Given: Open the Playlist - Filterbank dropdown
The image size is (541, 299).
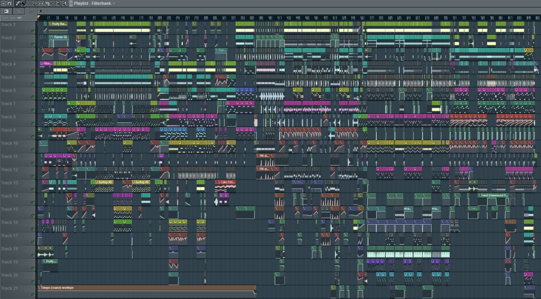Looking at the screenshot, I should coord(114,4).
